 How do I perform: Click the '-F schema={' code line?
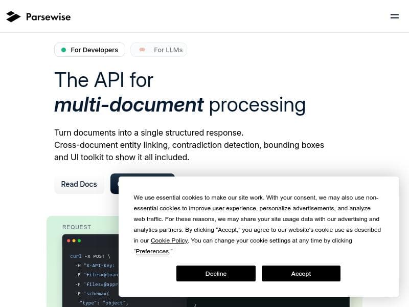click(x=92, y=294)
